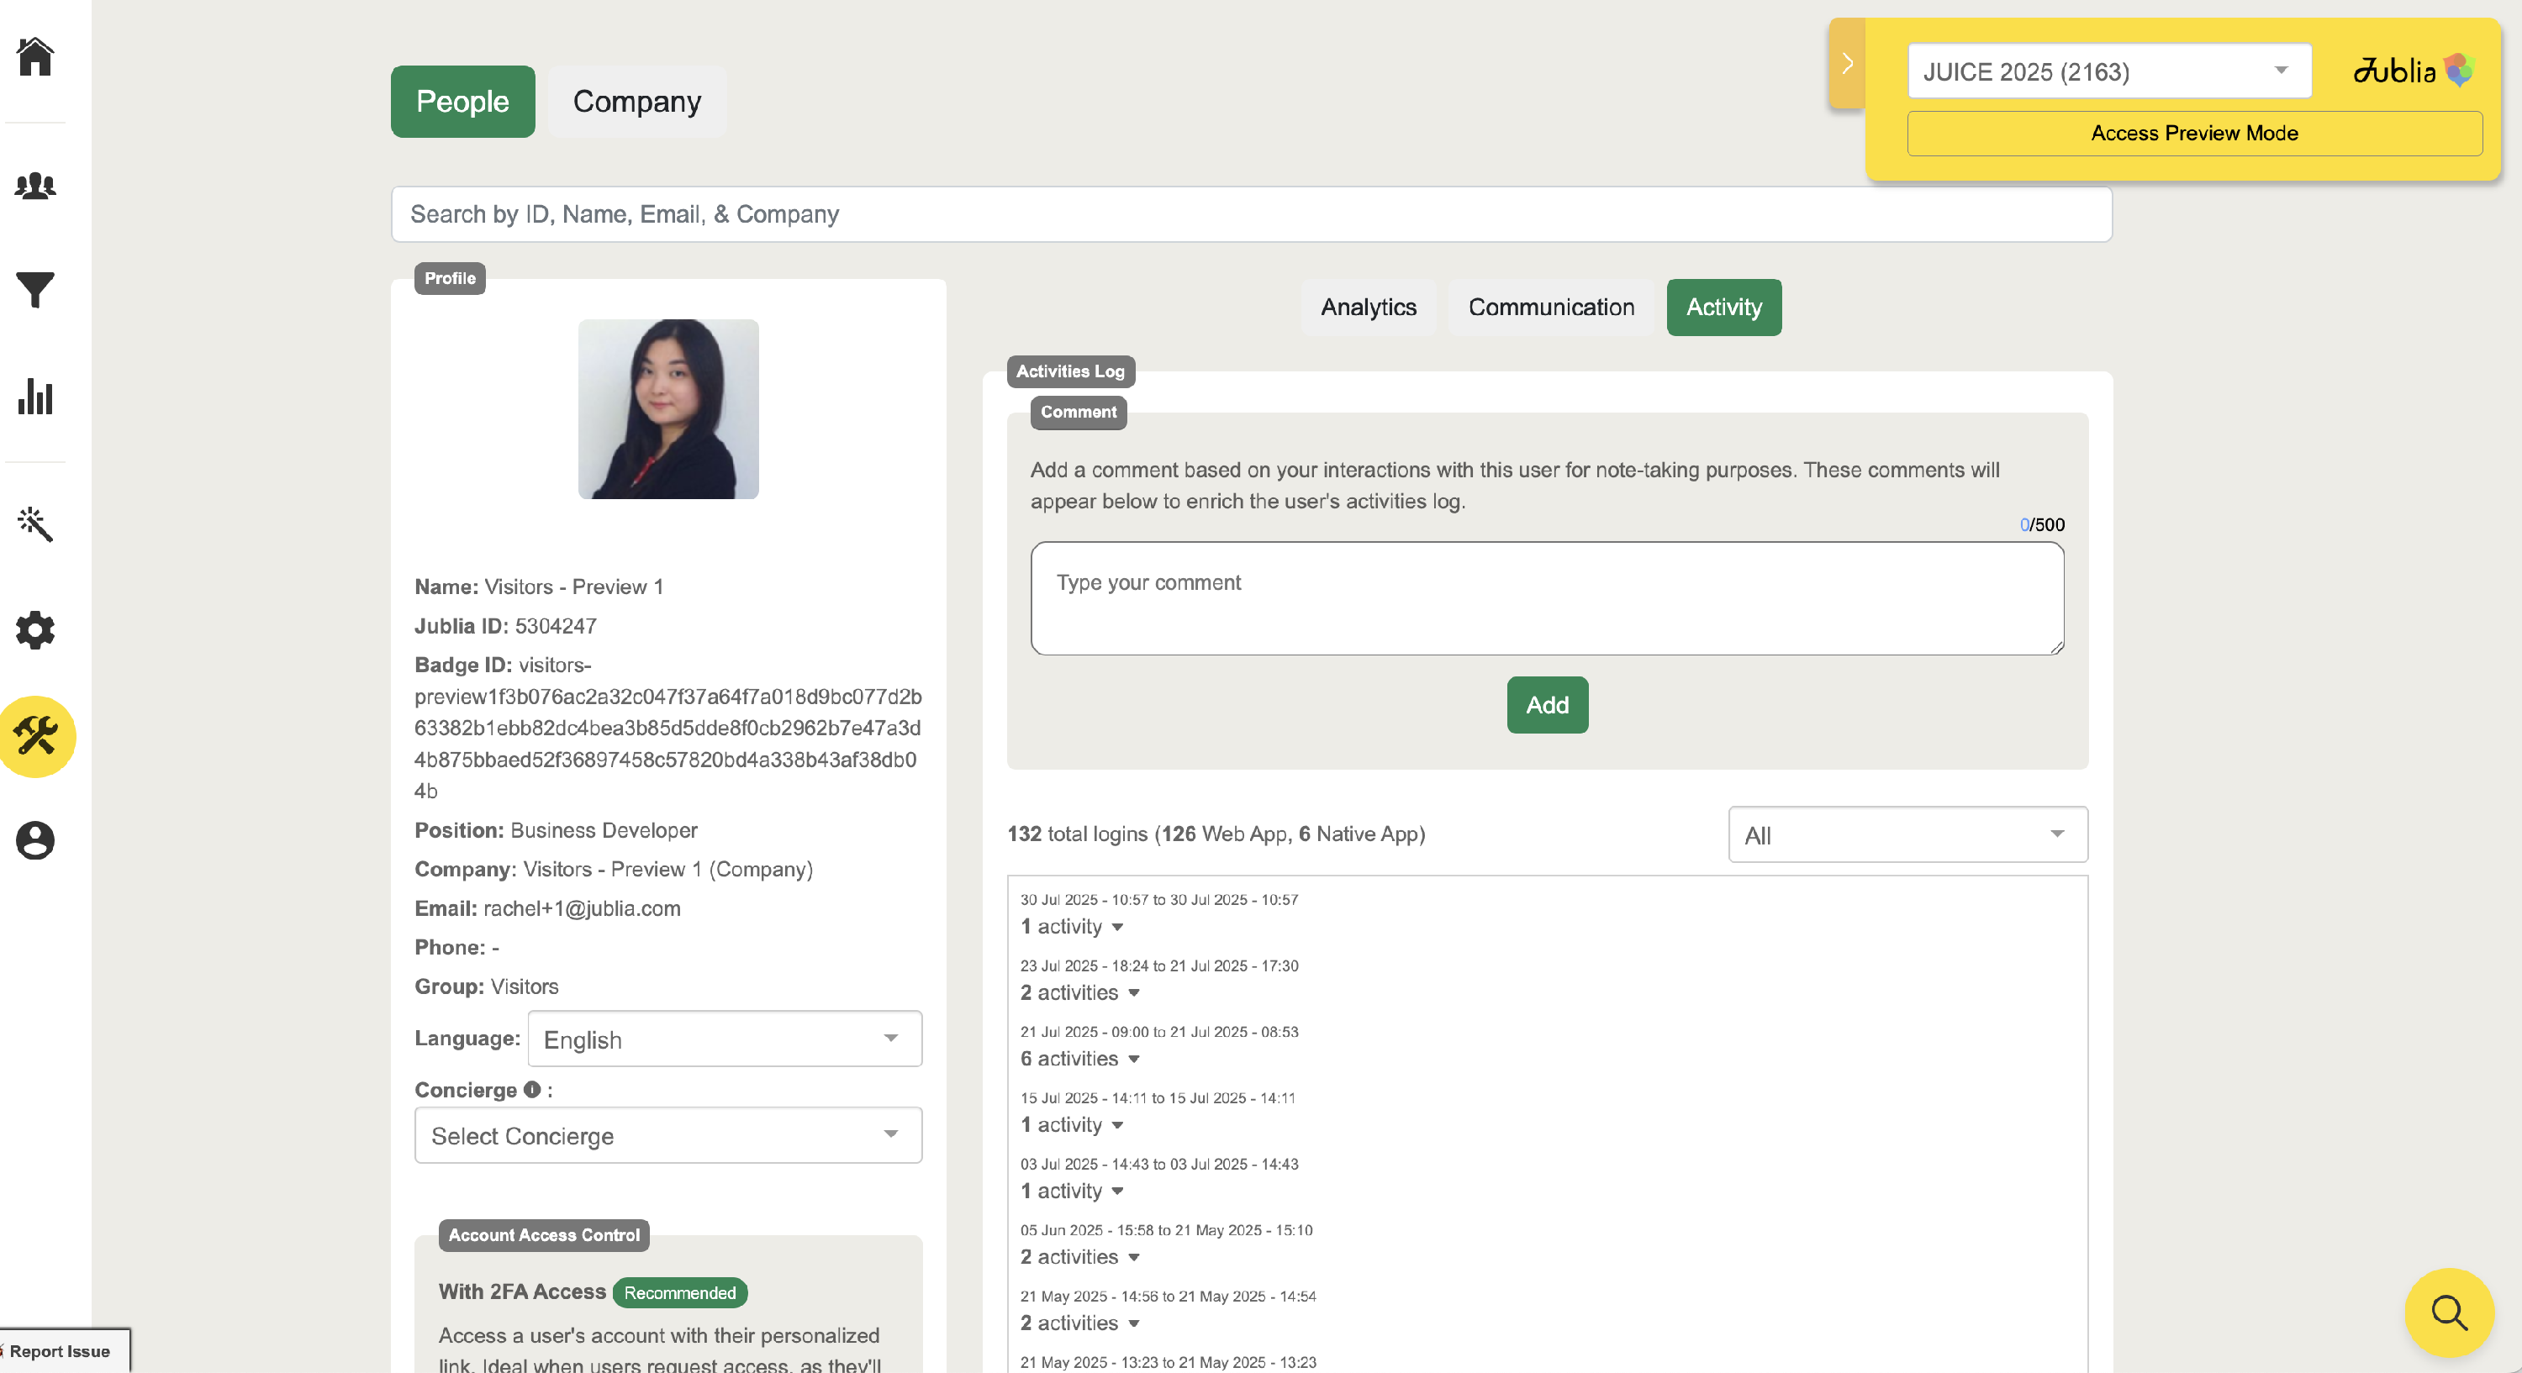The image size is (2522, 1373).
Task: Collapse the yellow panel chevron arrow
Action: (1846, 64)
